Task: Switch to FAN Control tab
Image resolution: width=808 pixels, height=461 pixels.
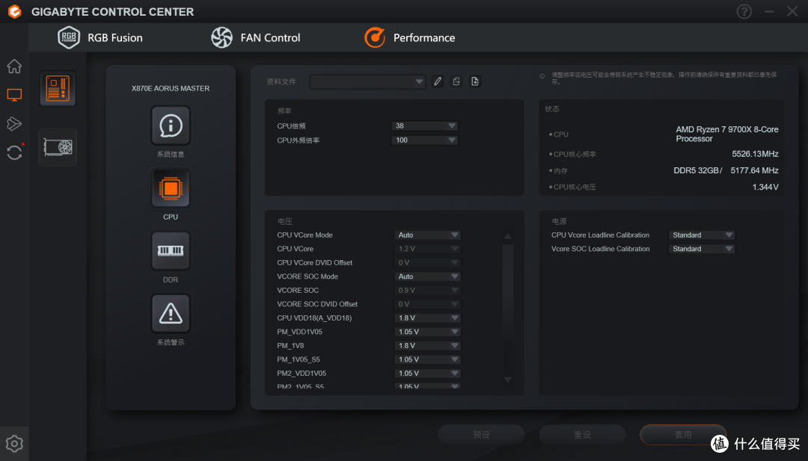Action: [270, 37]
